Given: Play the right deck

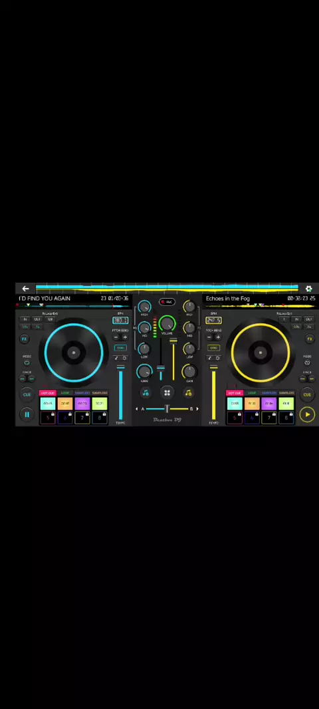Looking at the screenshot, I should (307, 414).
